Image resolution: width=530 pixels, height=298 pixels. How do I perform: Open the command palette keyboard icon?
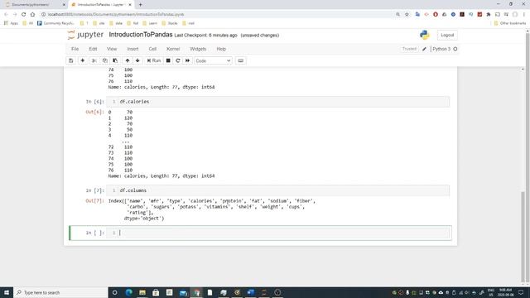click(x=241, y=60)
